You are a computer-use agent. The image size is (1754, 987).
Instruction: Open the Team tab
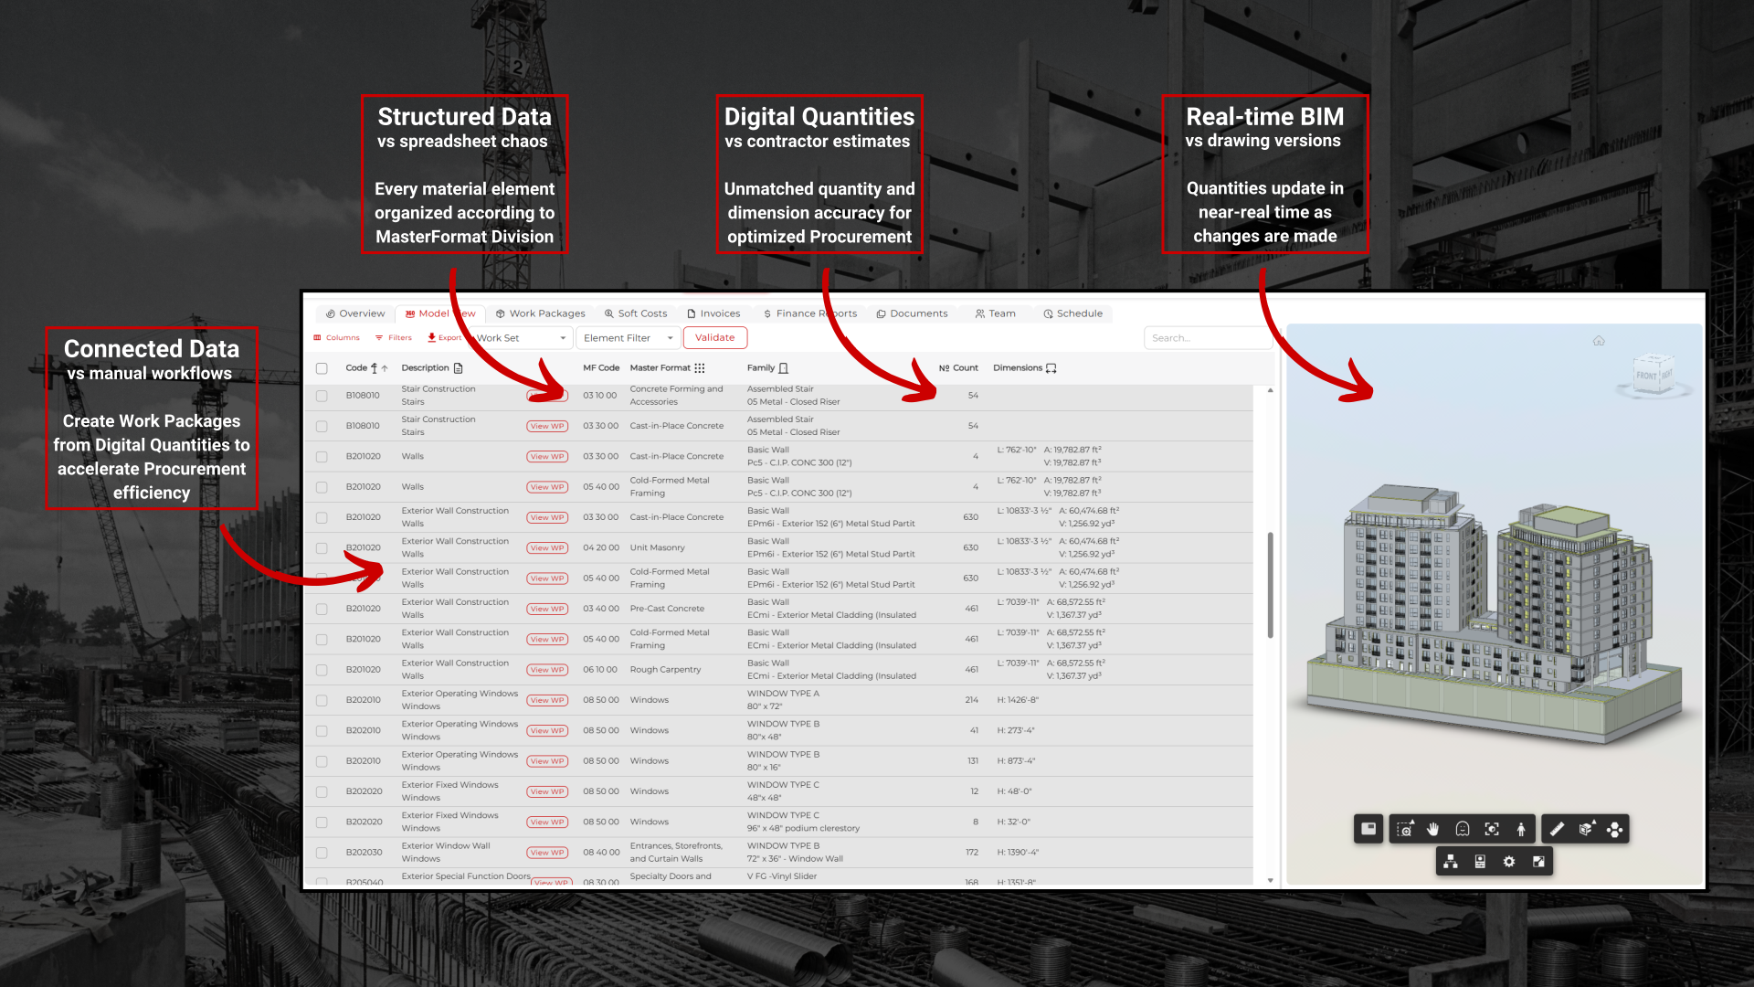[995, 313]
